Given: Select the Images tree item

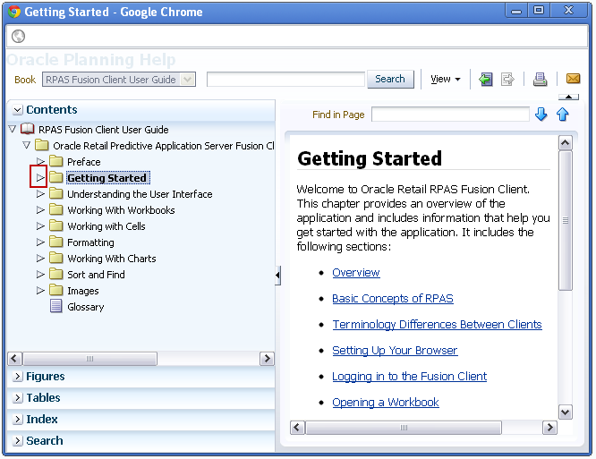Looking at the screenshot, I should 83,291.
